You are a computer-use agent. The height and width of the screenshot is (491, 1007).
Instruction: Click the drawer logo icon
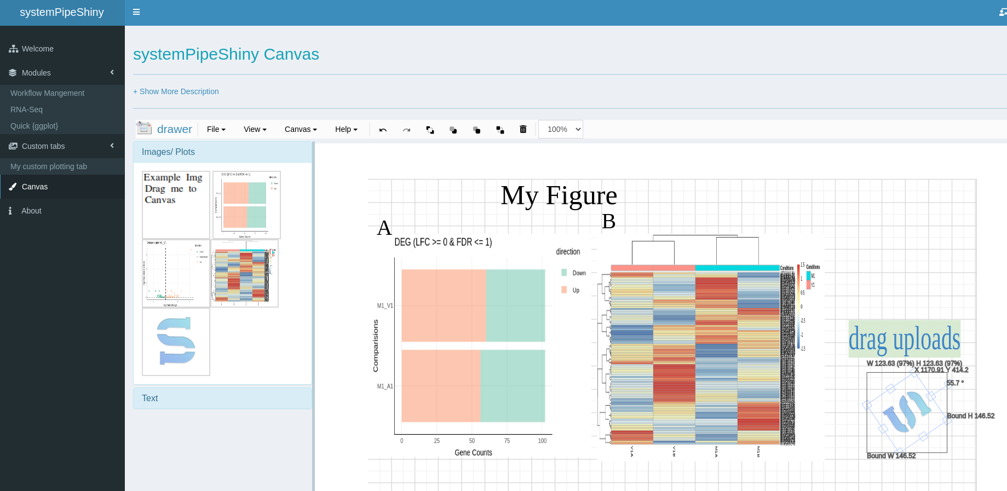coord(144,128)
